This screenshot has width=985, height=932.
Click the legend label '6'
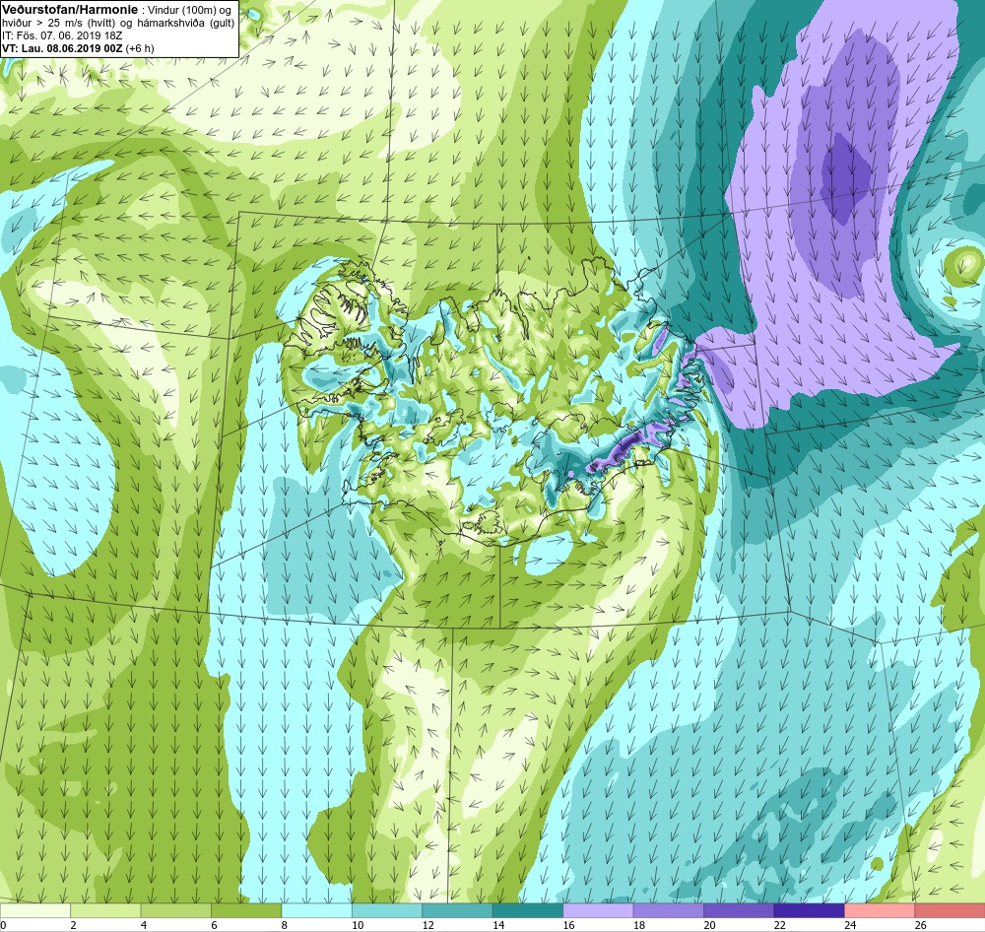click(214, 924)
